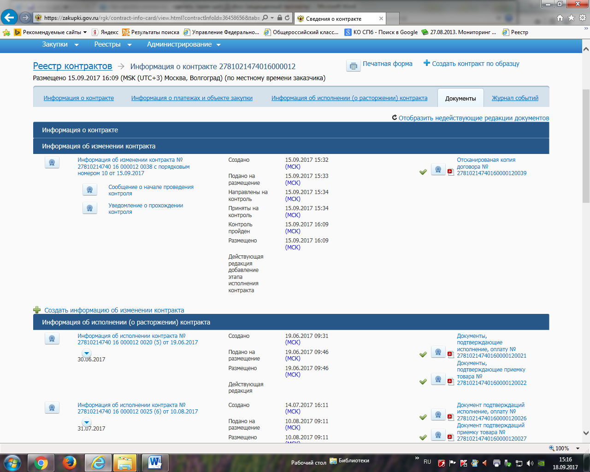Click signature icon beside Сообщение о начале проведения контроля

(x=90, y=190)
